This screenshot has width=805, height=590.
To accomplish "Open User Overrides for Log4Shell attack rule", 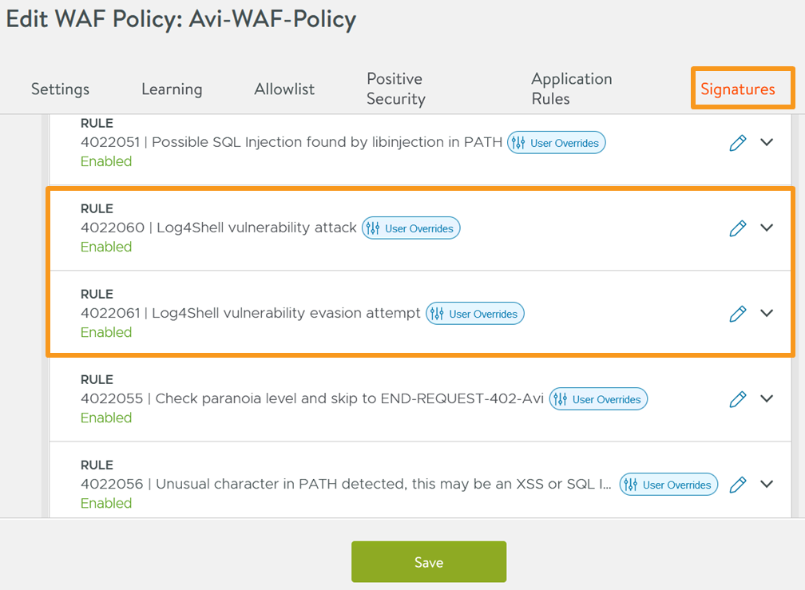I will 411,228.
